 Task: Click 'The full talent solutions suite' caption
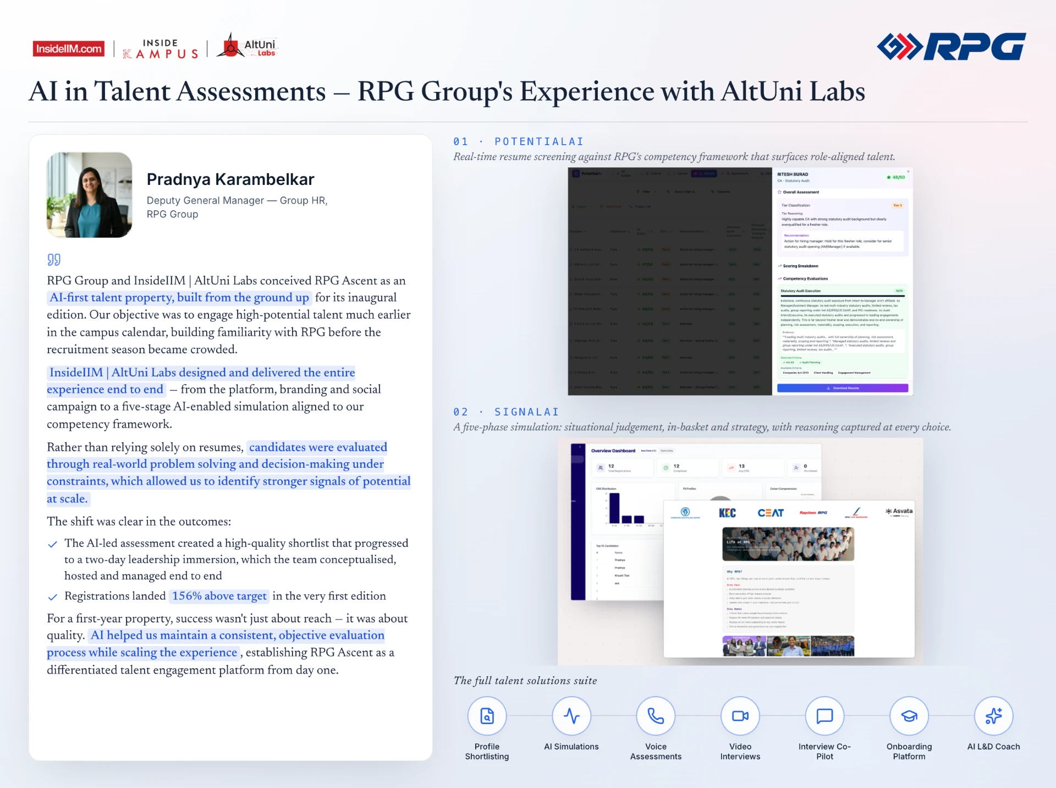click(525, 681)
